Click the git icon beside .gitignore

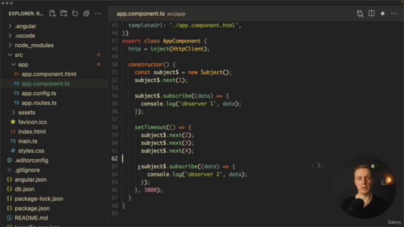coord(9,170)
